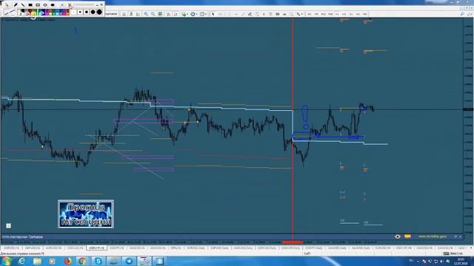Select the outlined rectangle drawing tool
The image size is (474, 266).
click(38, 5)
